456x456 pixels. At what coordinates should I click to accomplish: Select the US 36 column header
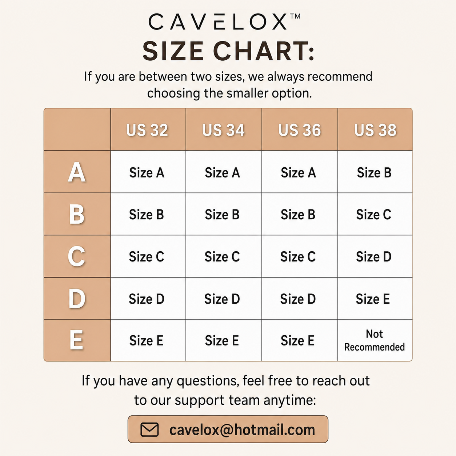300,130
